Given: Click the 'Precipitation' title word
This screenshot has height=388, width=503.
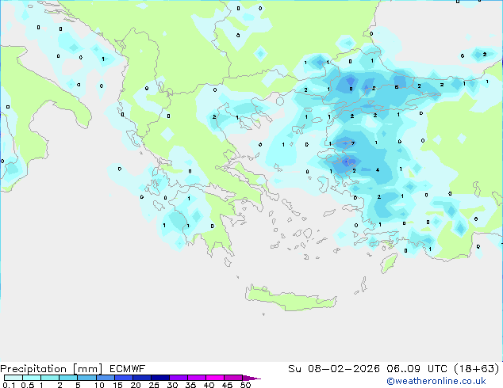Looking at the screenshot, I should pyautogui.click(x=33, y=369).
